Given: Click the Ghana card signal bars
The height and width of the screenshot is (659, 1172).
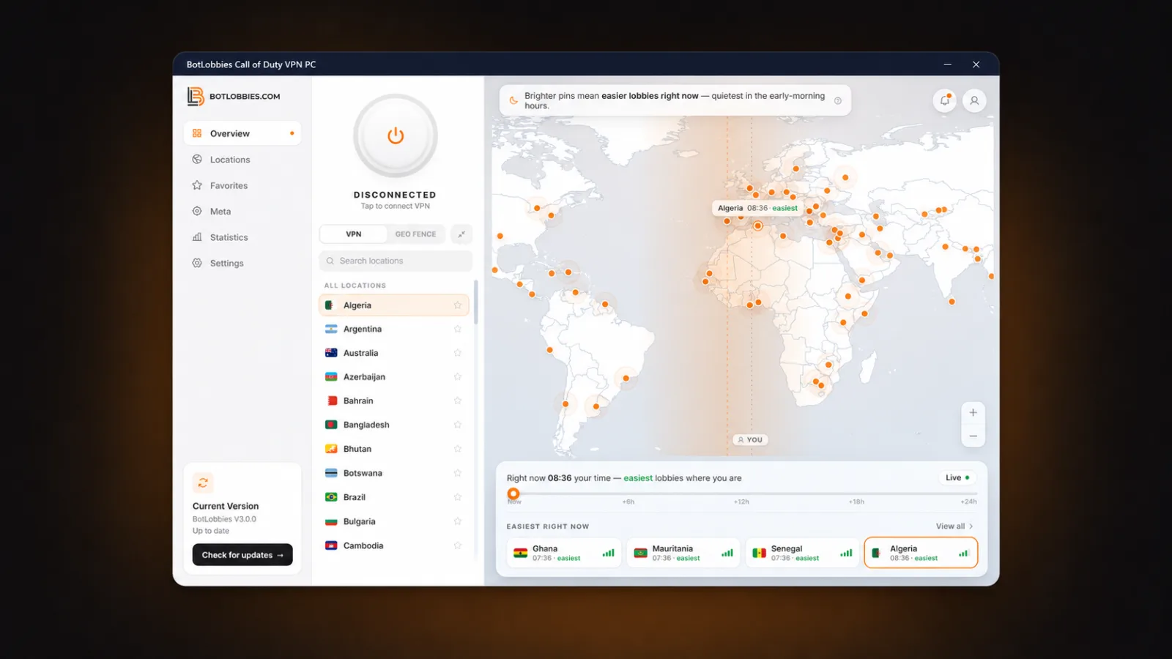Looking at the screenshot, I should point(608,553).
